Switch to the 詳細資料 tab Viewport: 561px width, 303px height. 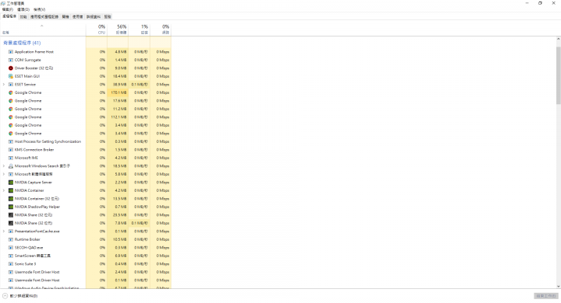93,17
